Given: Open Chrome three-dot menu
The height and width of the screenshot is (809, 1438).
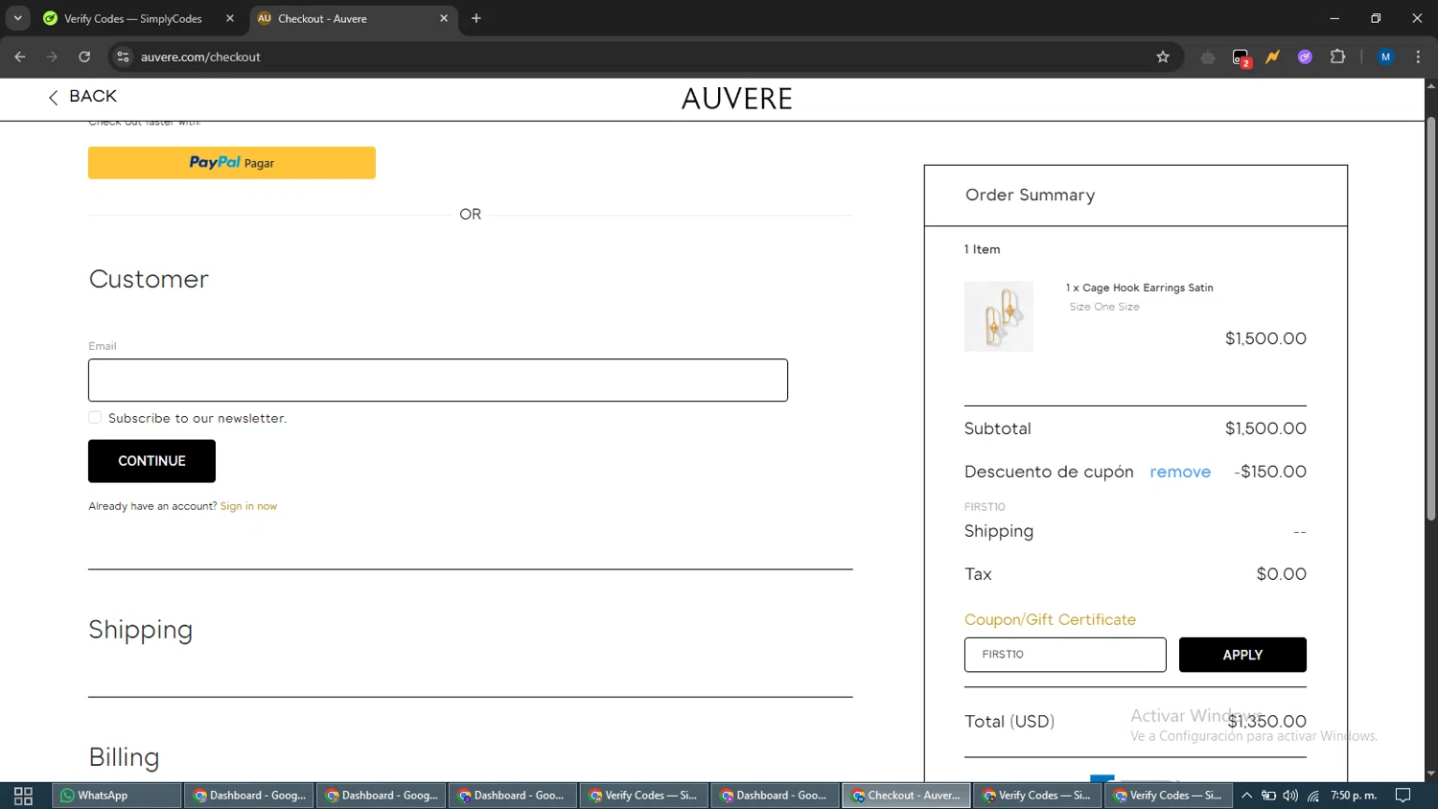Looking at the screenshot, I should click(x=1418, y=57).
